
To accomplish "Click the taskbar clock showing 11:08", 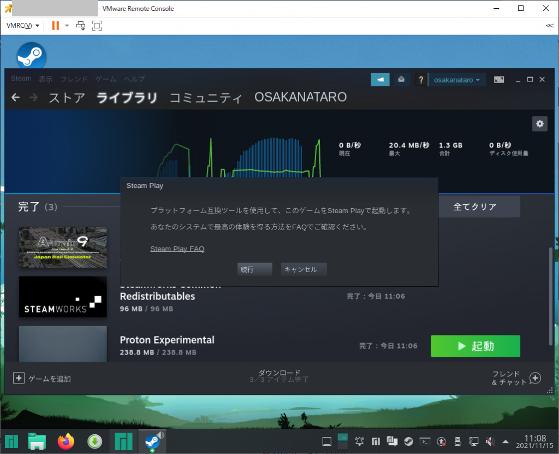I will tap(535, 441).
